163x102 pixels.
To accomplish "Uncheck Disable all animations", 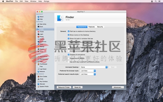I will click(x=68, y=55).
